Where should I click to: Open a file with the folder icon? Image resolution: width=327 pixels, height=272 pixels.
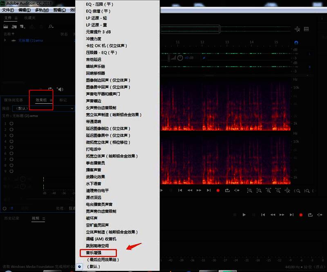(6, 26)
